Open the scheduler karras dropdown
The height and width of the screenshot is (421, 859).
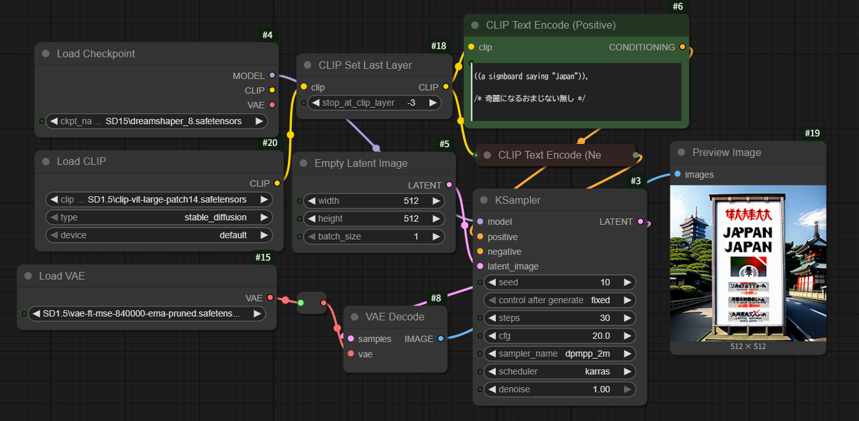tap(559, 371)
